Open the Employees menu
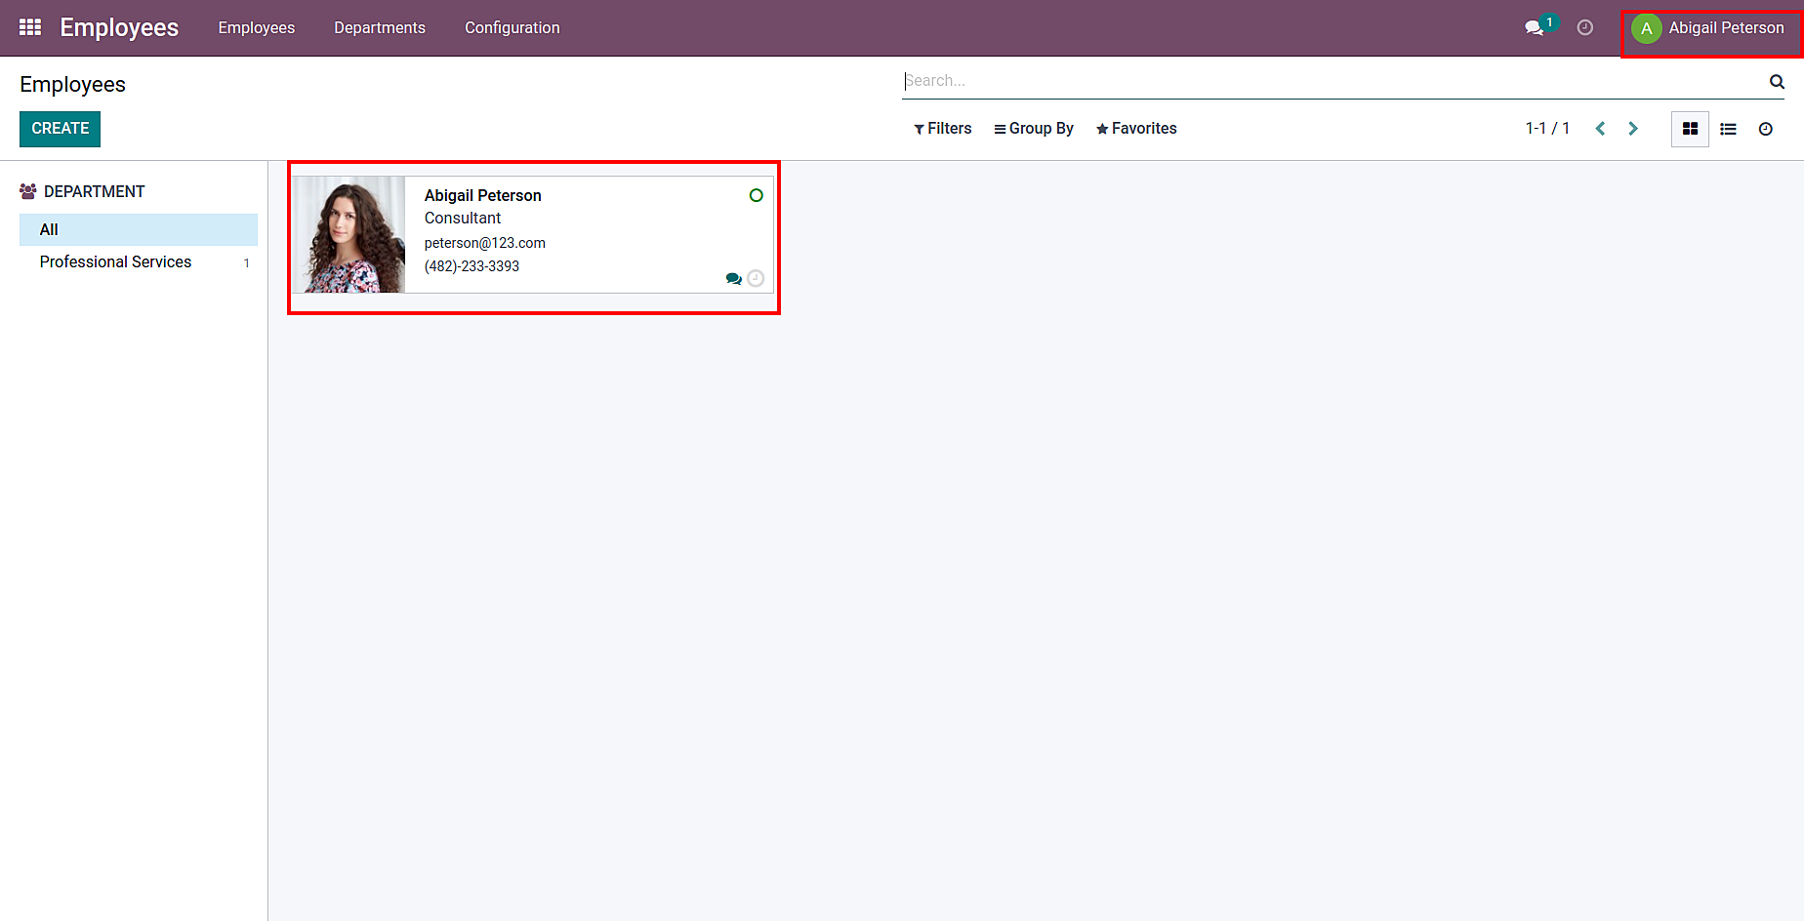The height and width of the screenshot is (921, 1804). pyautogui.click(x=257, y=27)
